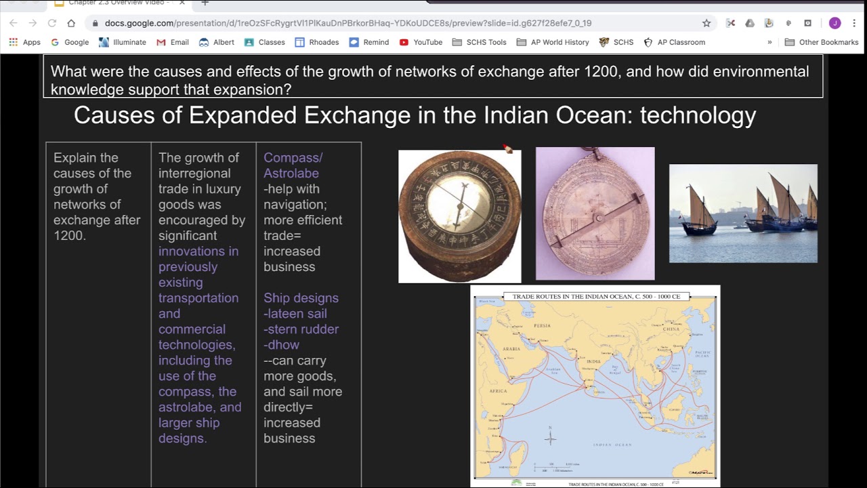Click the astrolabe image on the slide

click(595, 213)
